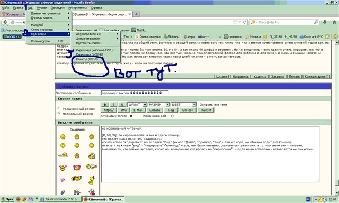The width and height of the screenshot is (339, 203).
Task: Open a new tab with the plus button
Action: [x=136, y=14]
